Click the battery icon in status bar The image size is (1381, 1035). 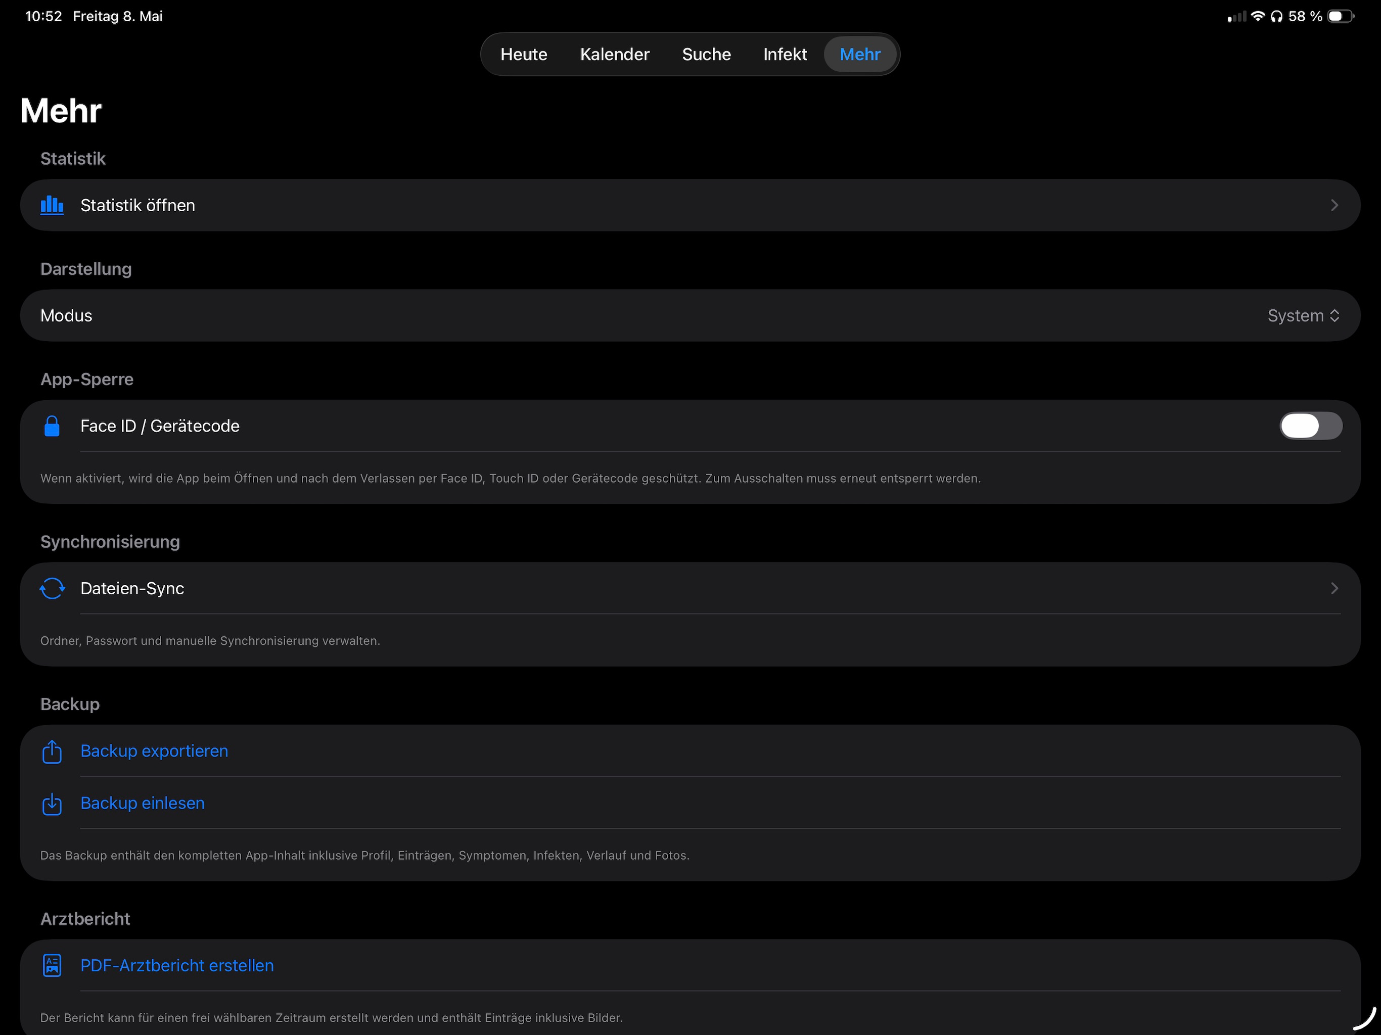tap(1341, 16)
